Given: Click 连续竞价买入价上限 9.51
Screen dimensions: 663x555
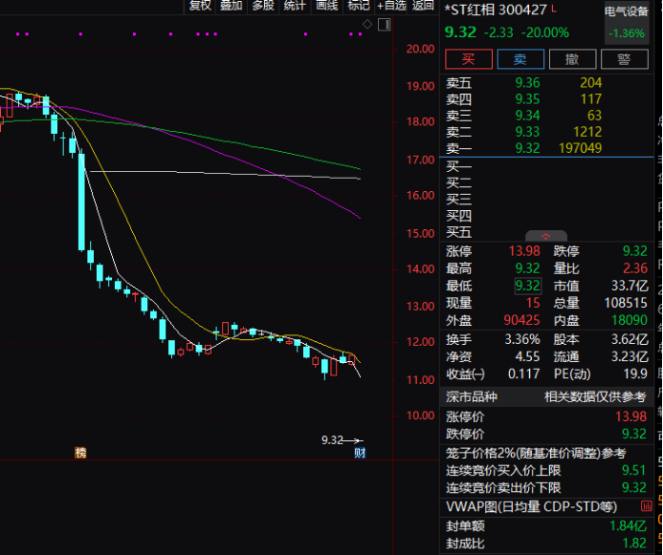Looking at the screenshot, I should pyautogui.click(x=546, y=470).
